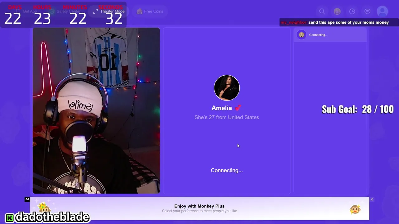
Task: Click the Ad label badge
Action: click(x=27, y=199)
